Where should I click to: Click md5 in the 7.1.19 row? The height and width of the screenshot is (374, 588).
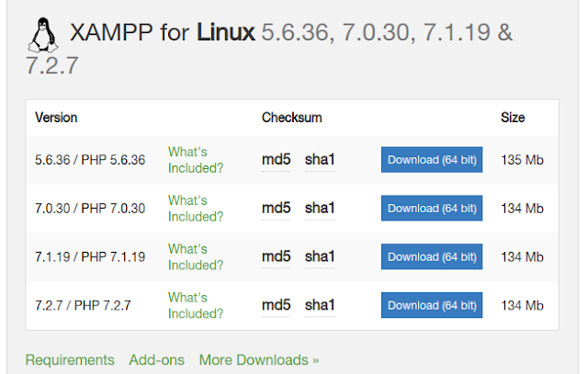coord(277,257)
